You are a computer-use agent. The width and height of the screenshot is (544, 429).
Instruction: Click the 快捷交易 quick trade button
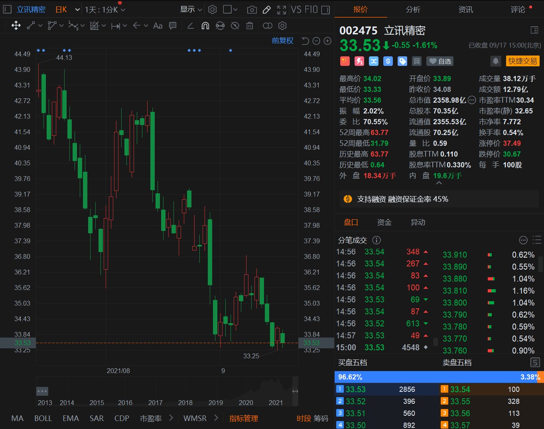(x=523, y=61)
